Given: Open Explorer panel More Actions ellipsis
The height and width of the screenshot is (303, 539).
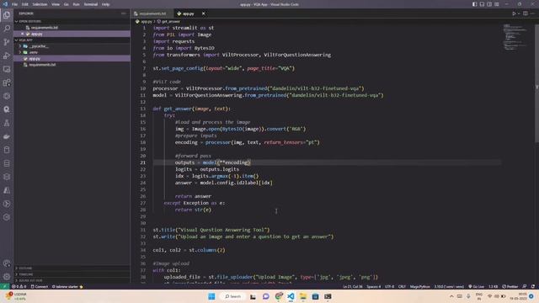Looking at the screenshot, I should point(124,13).
